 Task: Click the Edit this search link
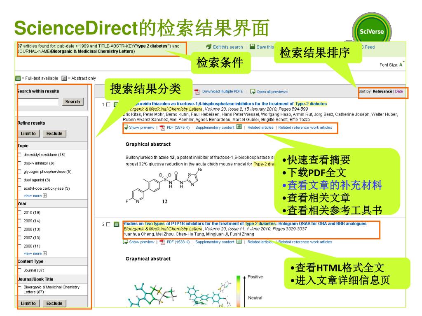[x=228, y=47]
